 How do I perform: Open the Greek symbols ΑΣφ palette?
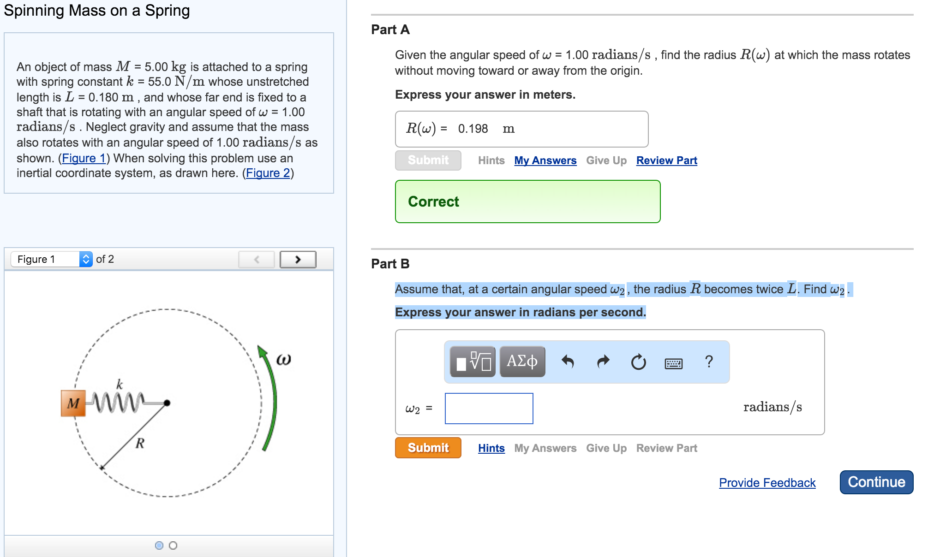coord(521,361)
